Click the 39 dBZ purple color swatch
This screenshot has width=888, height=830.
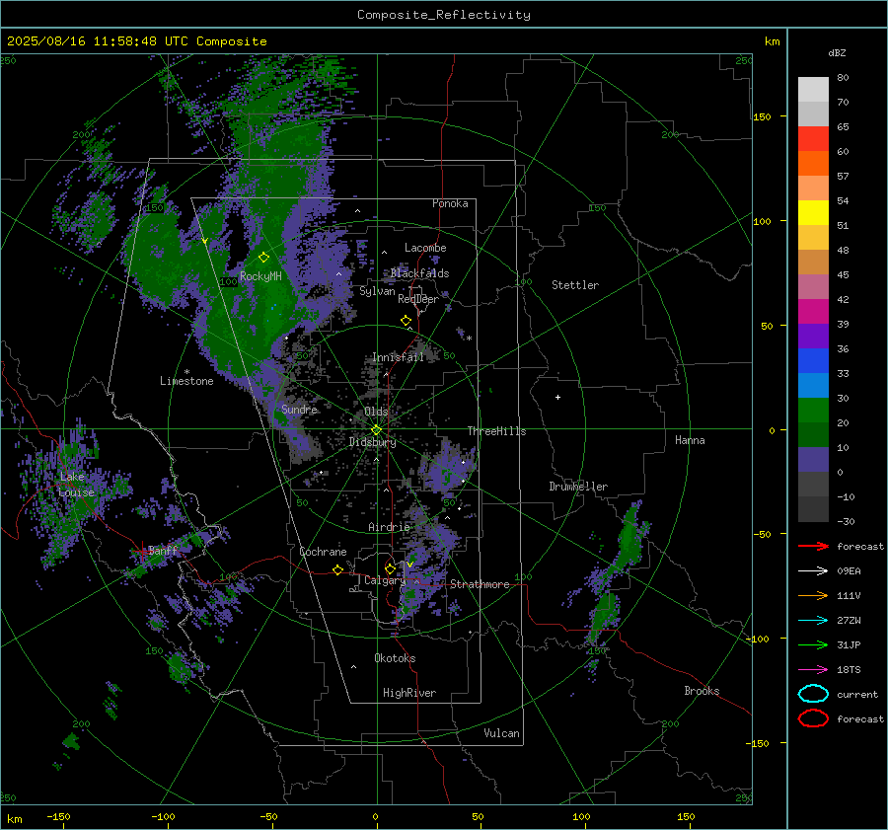[x=813, y=336]
